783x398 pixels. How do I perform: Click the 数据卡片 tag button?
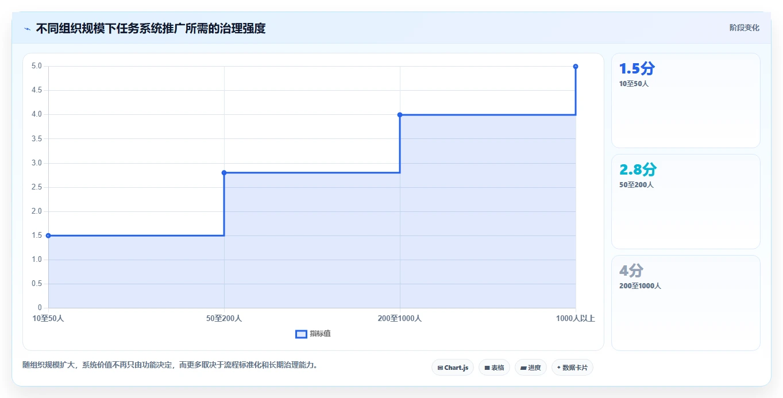572,368
